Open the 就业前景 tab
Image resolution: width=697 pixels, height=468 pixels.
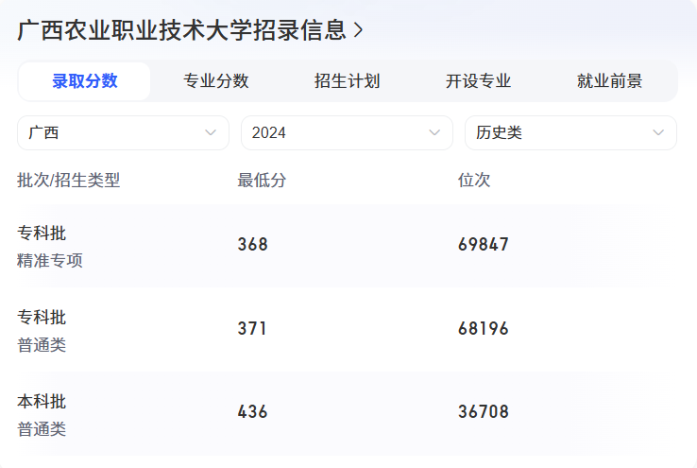tap(610, 81)
